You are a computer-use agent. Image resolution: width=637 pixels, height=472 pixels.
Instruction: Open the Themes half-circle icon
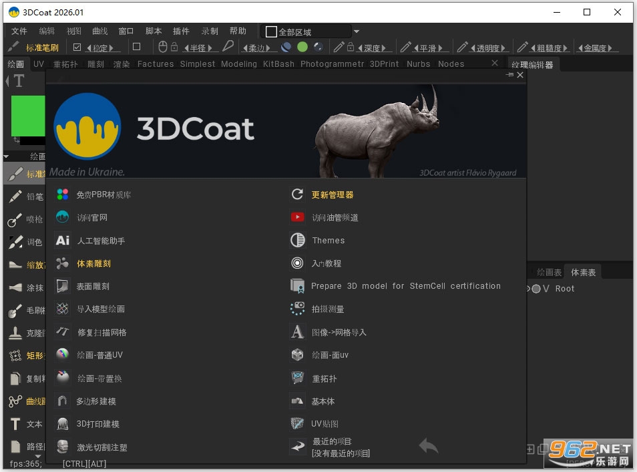click(297, 240)
